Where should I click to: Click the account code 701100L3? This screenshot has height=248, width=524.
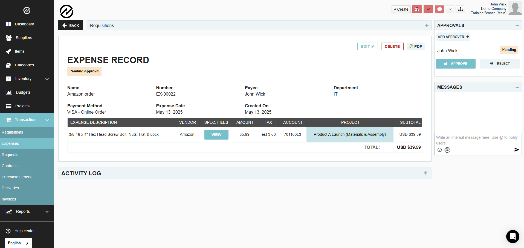pyautogui.click(x=293, y=134)
